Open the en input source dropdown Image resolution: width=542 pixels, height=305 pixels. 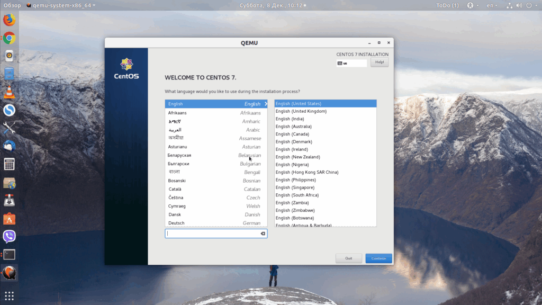pos(492,5)
